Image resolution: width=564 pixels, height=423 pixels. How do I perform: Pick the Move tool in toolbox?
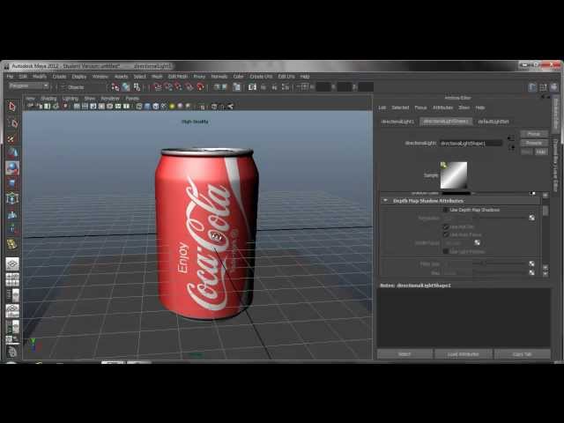12,153
